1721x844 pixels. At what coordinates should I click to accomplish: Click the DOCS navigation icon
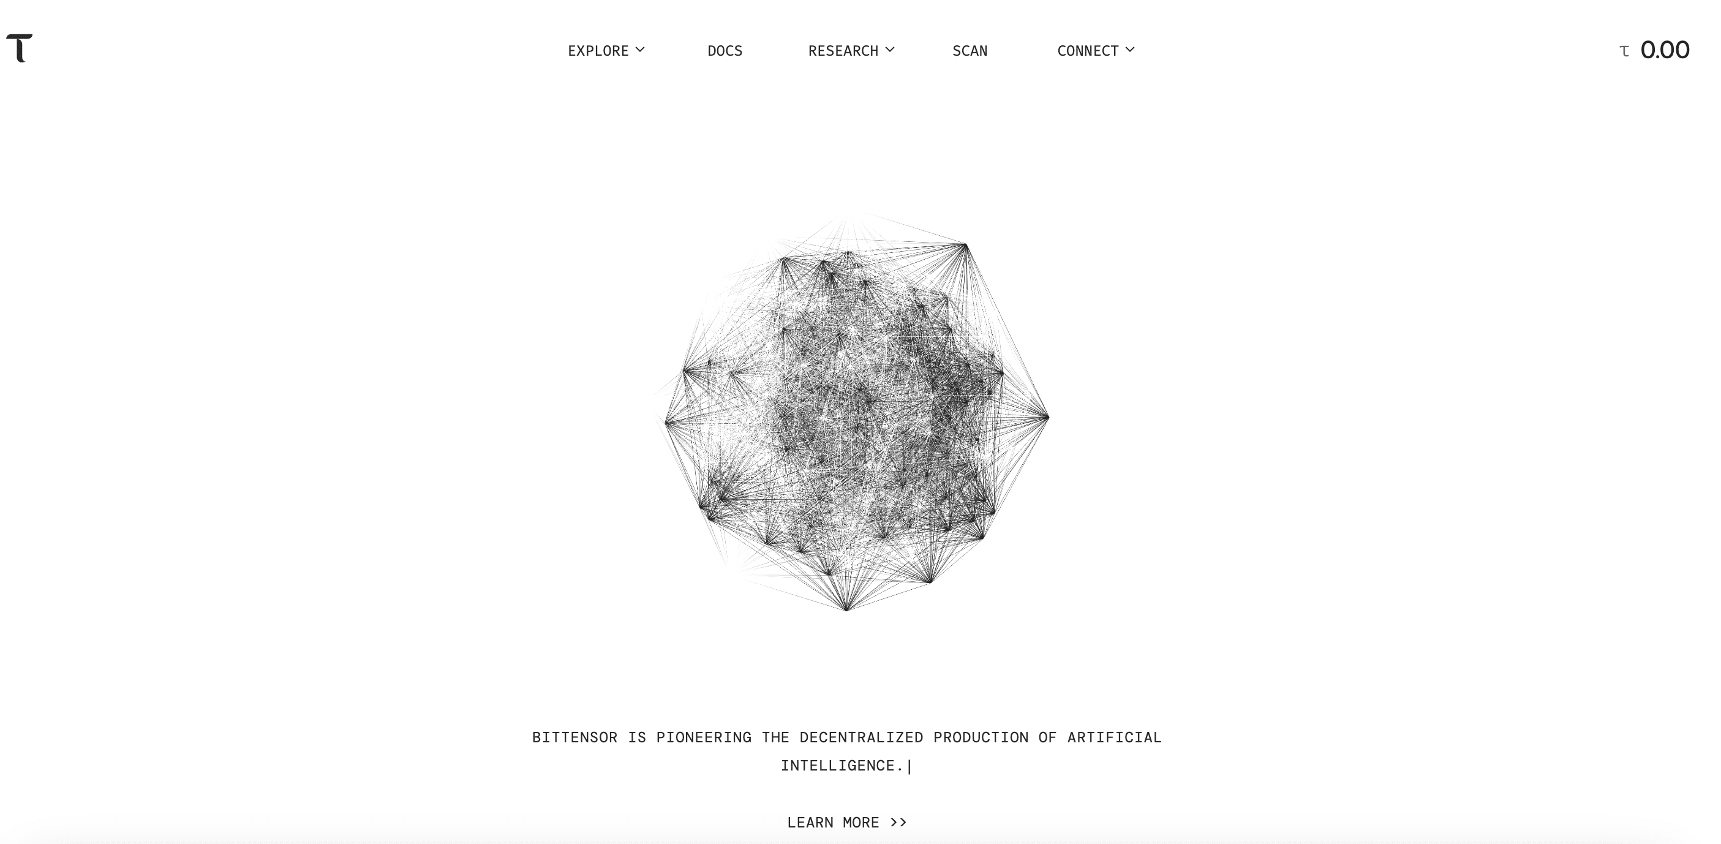point(726,50)
